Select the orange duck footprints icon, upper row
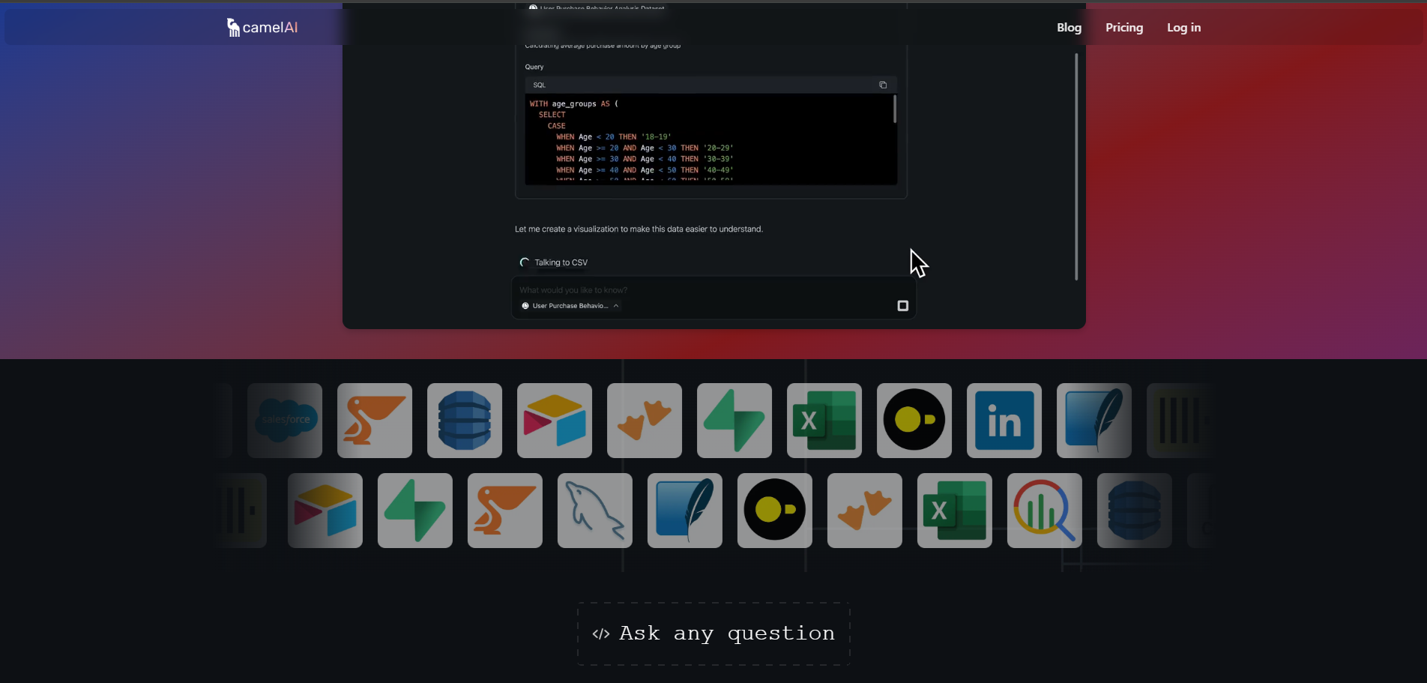The height and width of the screenshot is (683, 1427). pyautogui.click(x=645, y=421)
